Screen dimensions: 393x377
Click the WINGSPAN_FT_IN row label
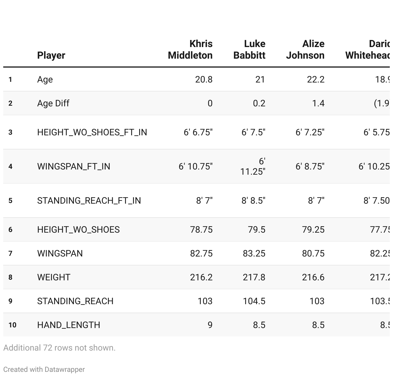(x=74, y=166)
